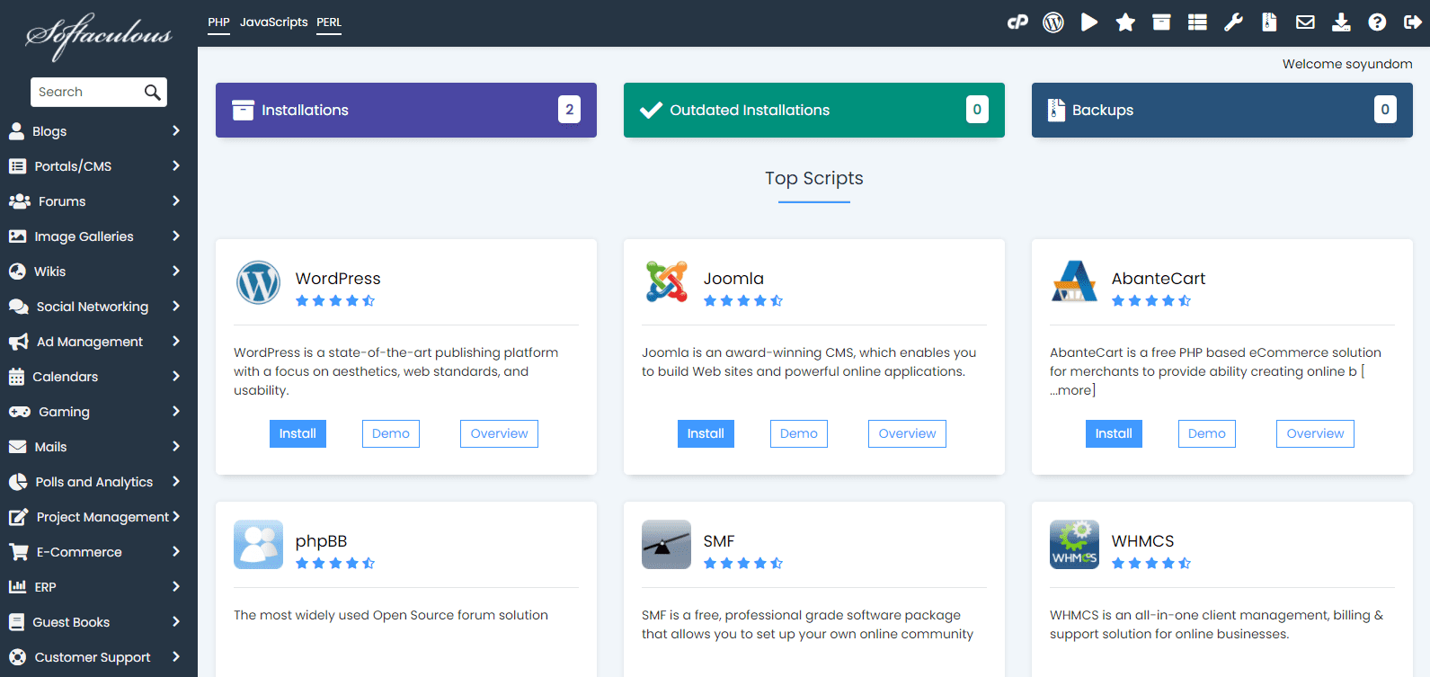Viewport: 1430px width, 677px height.
Task: Install WordPress
Action: point(298,433)
